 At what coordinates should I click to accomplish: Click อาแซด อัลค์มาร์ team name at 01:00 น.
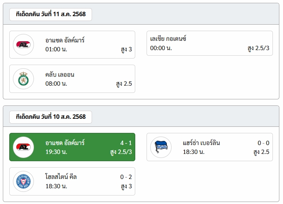(x=65, y=40)
